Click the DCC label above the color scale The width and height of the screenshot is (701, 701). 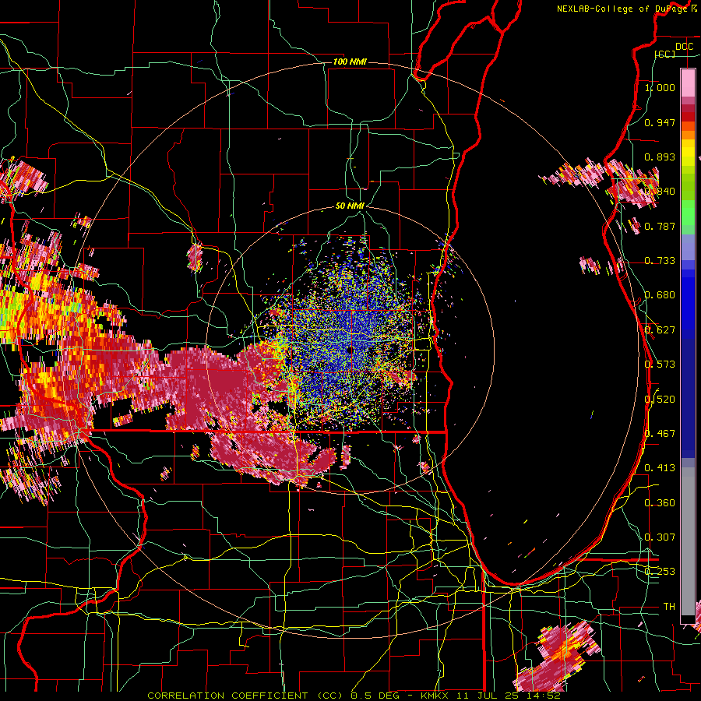(x=684, y=47)
